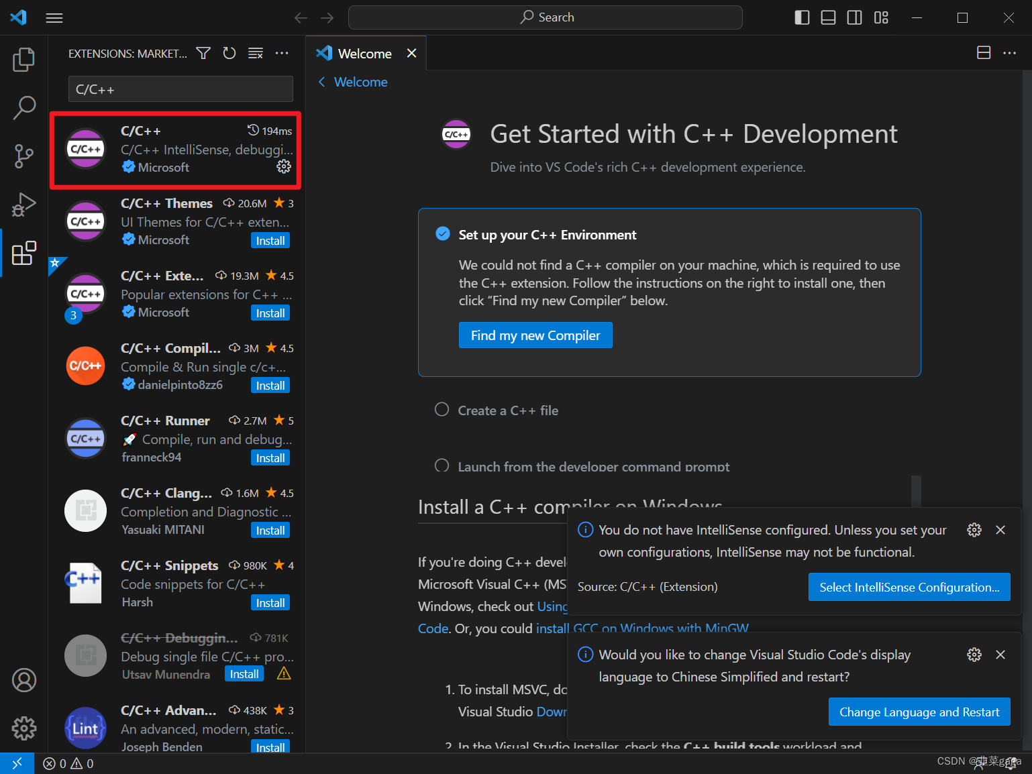1032x774 pixels.
Task: Open the Source Control view
Action: (x=24, y=156)
